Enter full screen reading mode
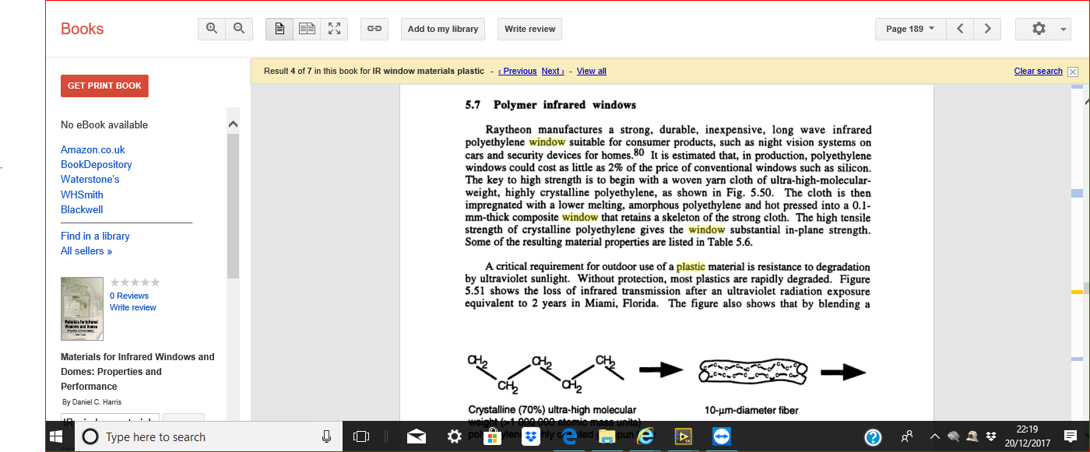The width and height of the screenshot is (1090, 452). click(334, 29)
